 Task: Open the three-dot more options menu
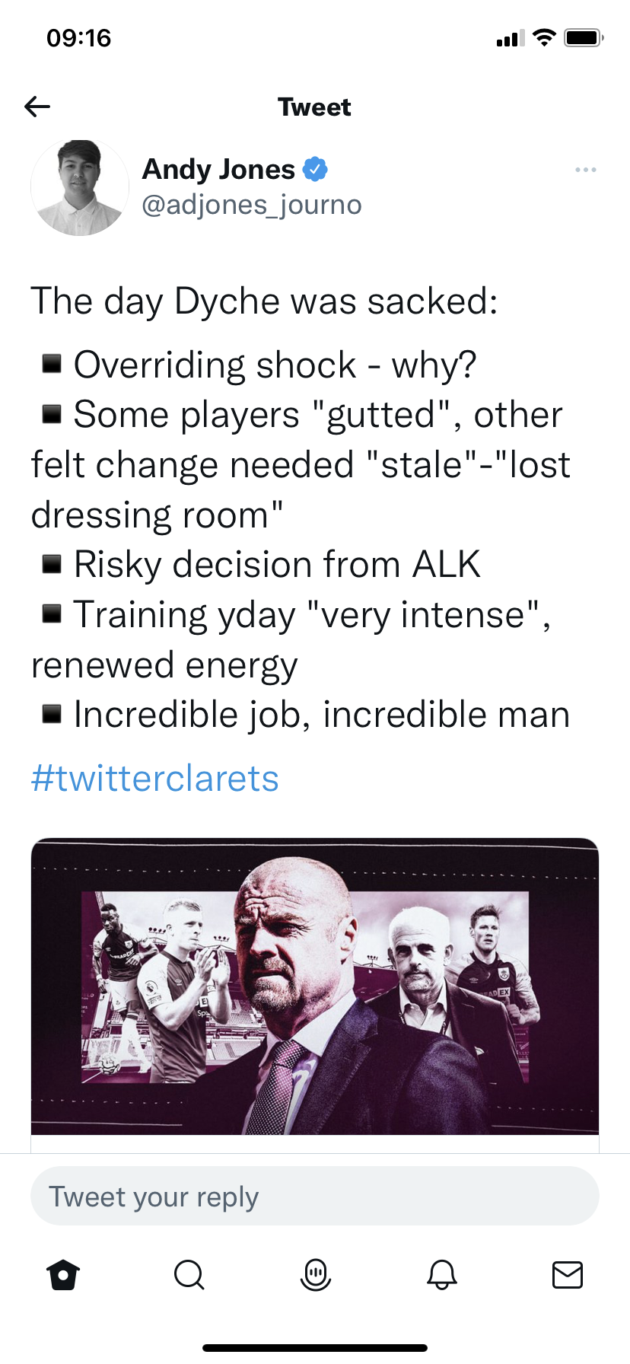coord(585,170)
